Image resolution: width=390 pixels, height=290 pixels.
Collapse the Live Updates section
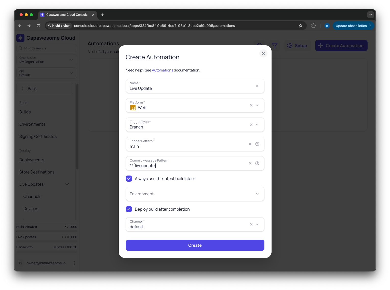(x=67, y=184)
